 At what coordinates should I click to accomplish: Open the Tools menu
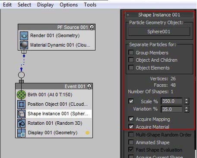pyautogui.click(x=90, y=5)
